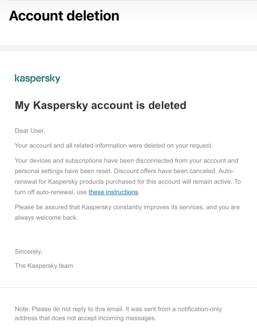
Task: Click the "Your devices and subscriptions" text line
Action: [x=126, y=160]
